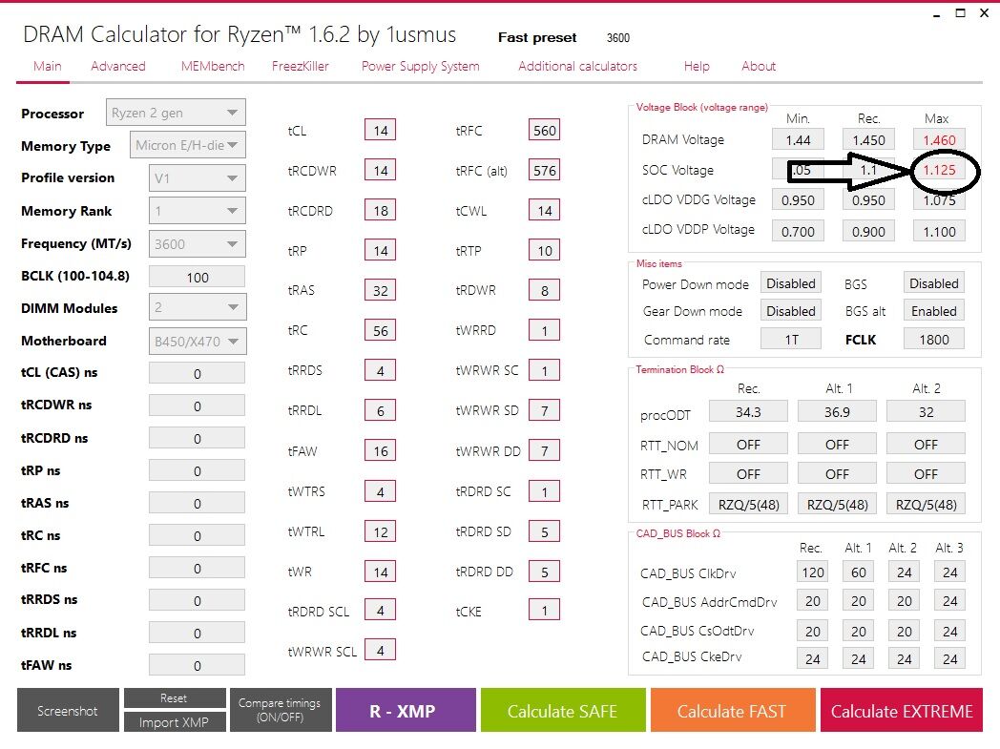Click Gear Down mode Disabled value
The image size is (1000, 749).
(x=791, y=311)
